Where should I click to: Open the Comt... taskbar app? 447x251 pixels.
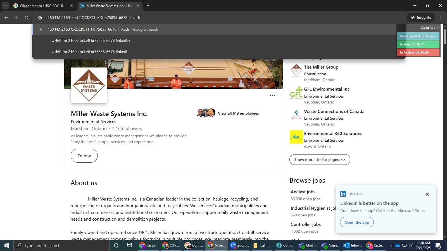pyautogui.click(x=284, y=245)
